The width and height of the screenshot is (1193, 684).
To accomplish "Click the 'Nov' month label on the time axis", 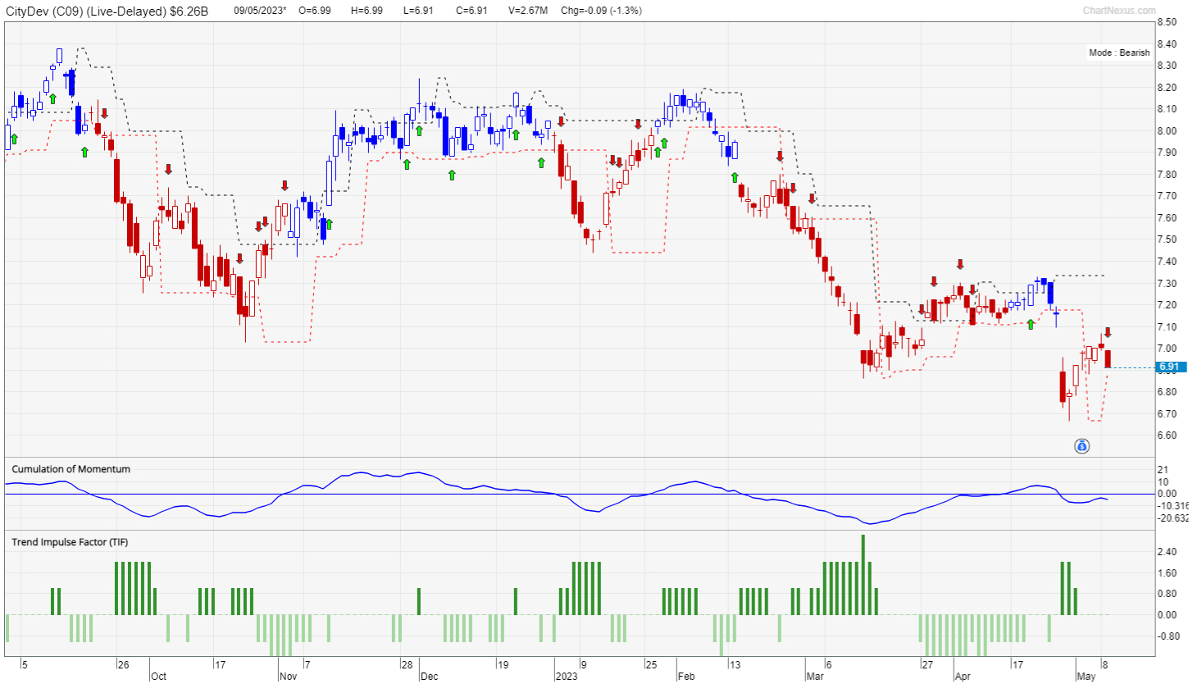I will tap(288, 677).
